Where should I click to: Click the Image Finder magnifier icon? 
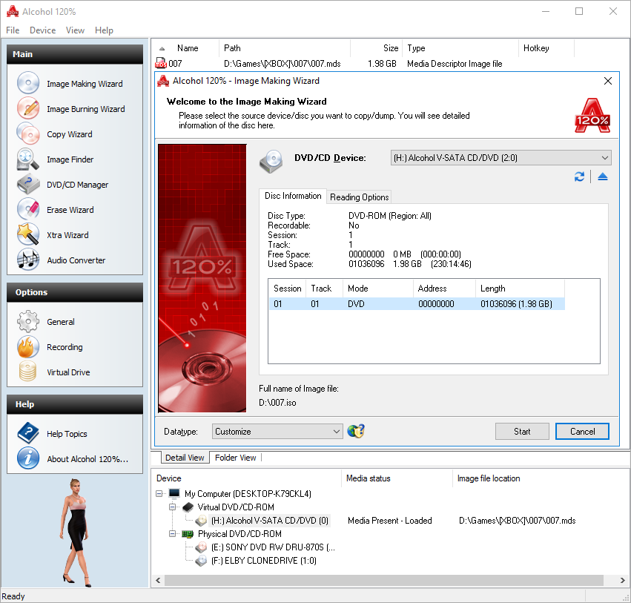27,159
